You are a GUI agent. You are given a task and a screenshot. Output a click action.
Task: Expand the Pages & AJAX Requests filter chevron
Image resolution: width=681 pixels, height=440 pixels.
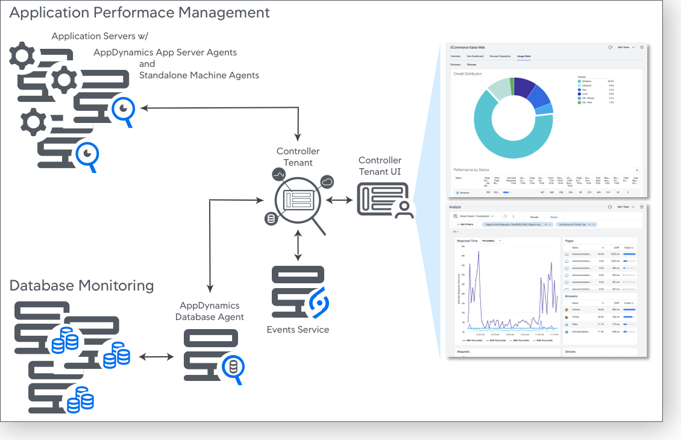[545, 225]
